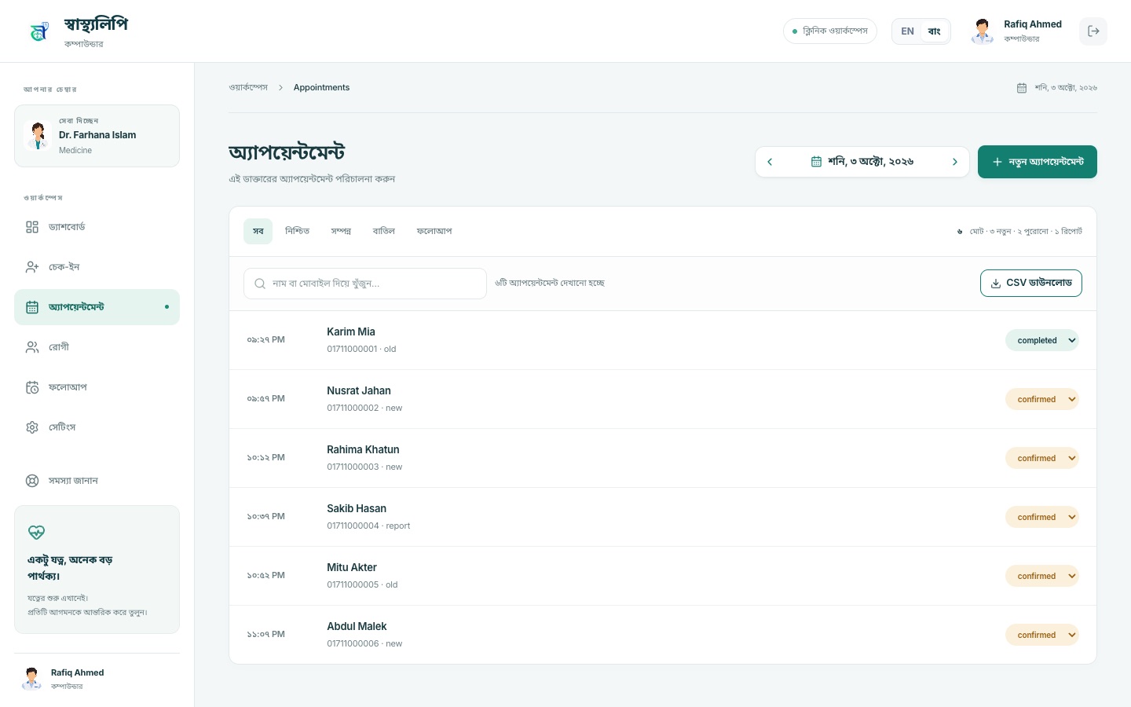Open the status dropdown for Nusrat Jahan
Screen dimensions: 1131x707
tap(1042, 399)
